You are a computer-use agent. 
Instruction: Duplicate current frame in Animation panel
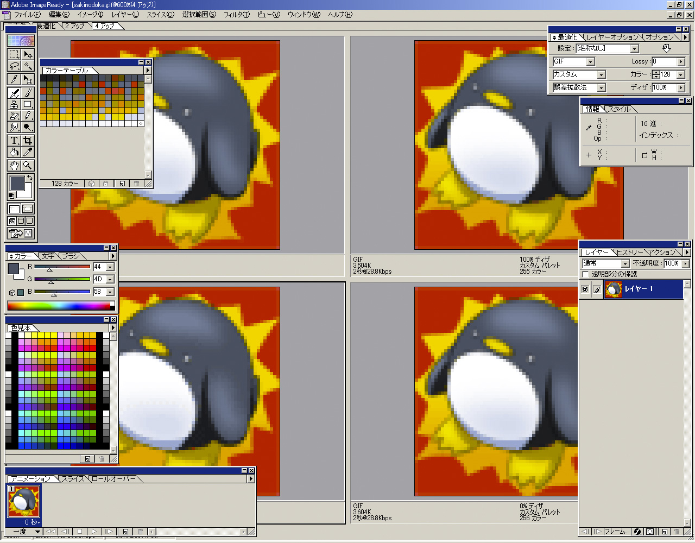click(x=125, y=532)
